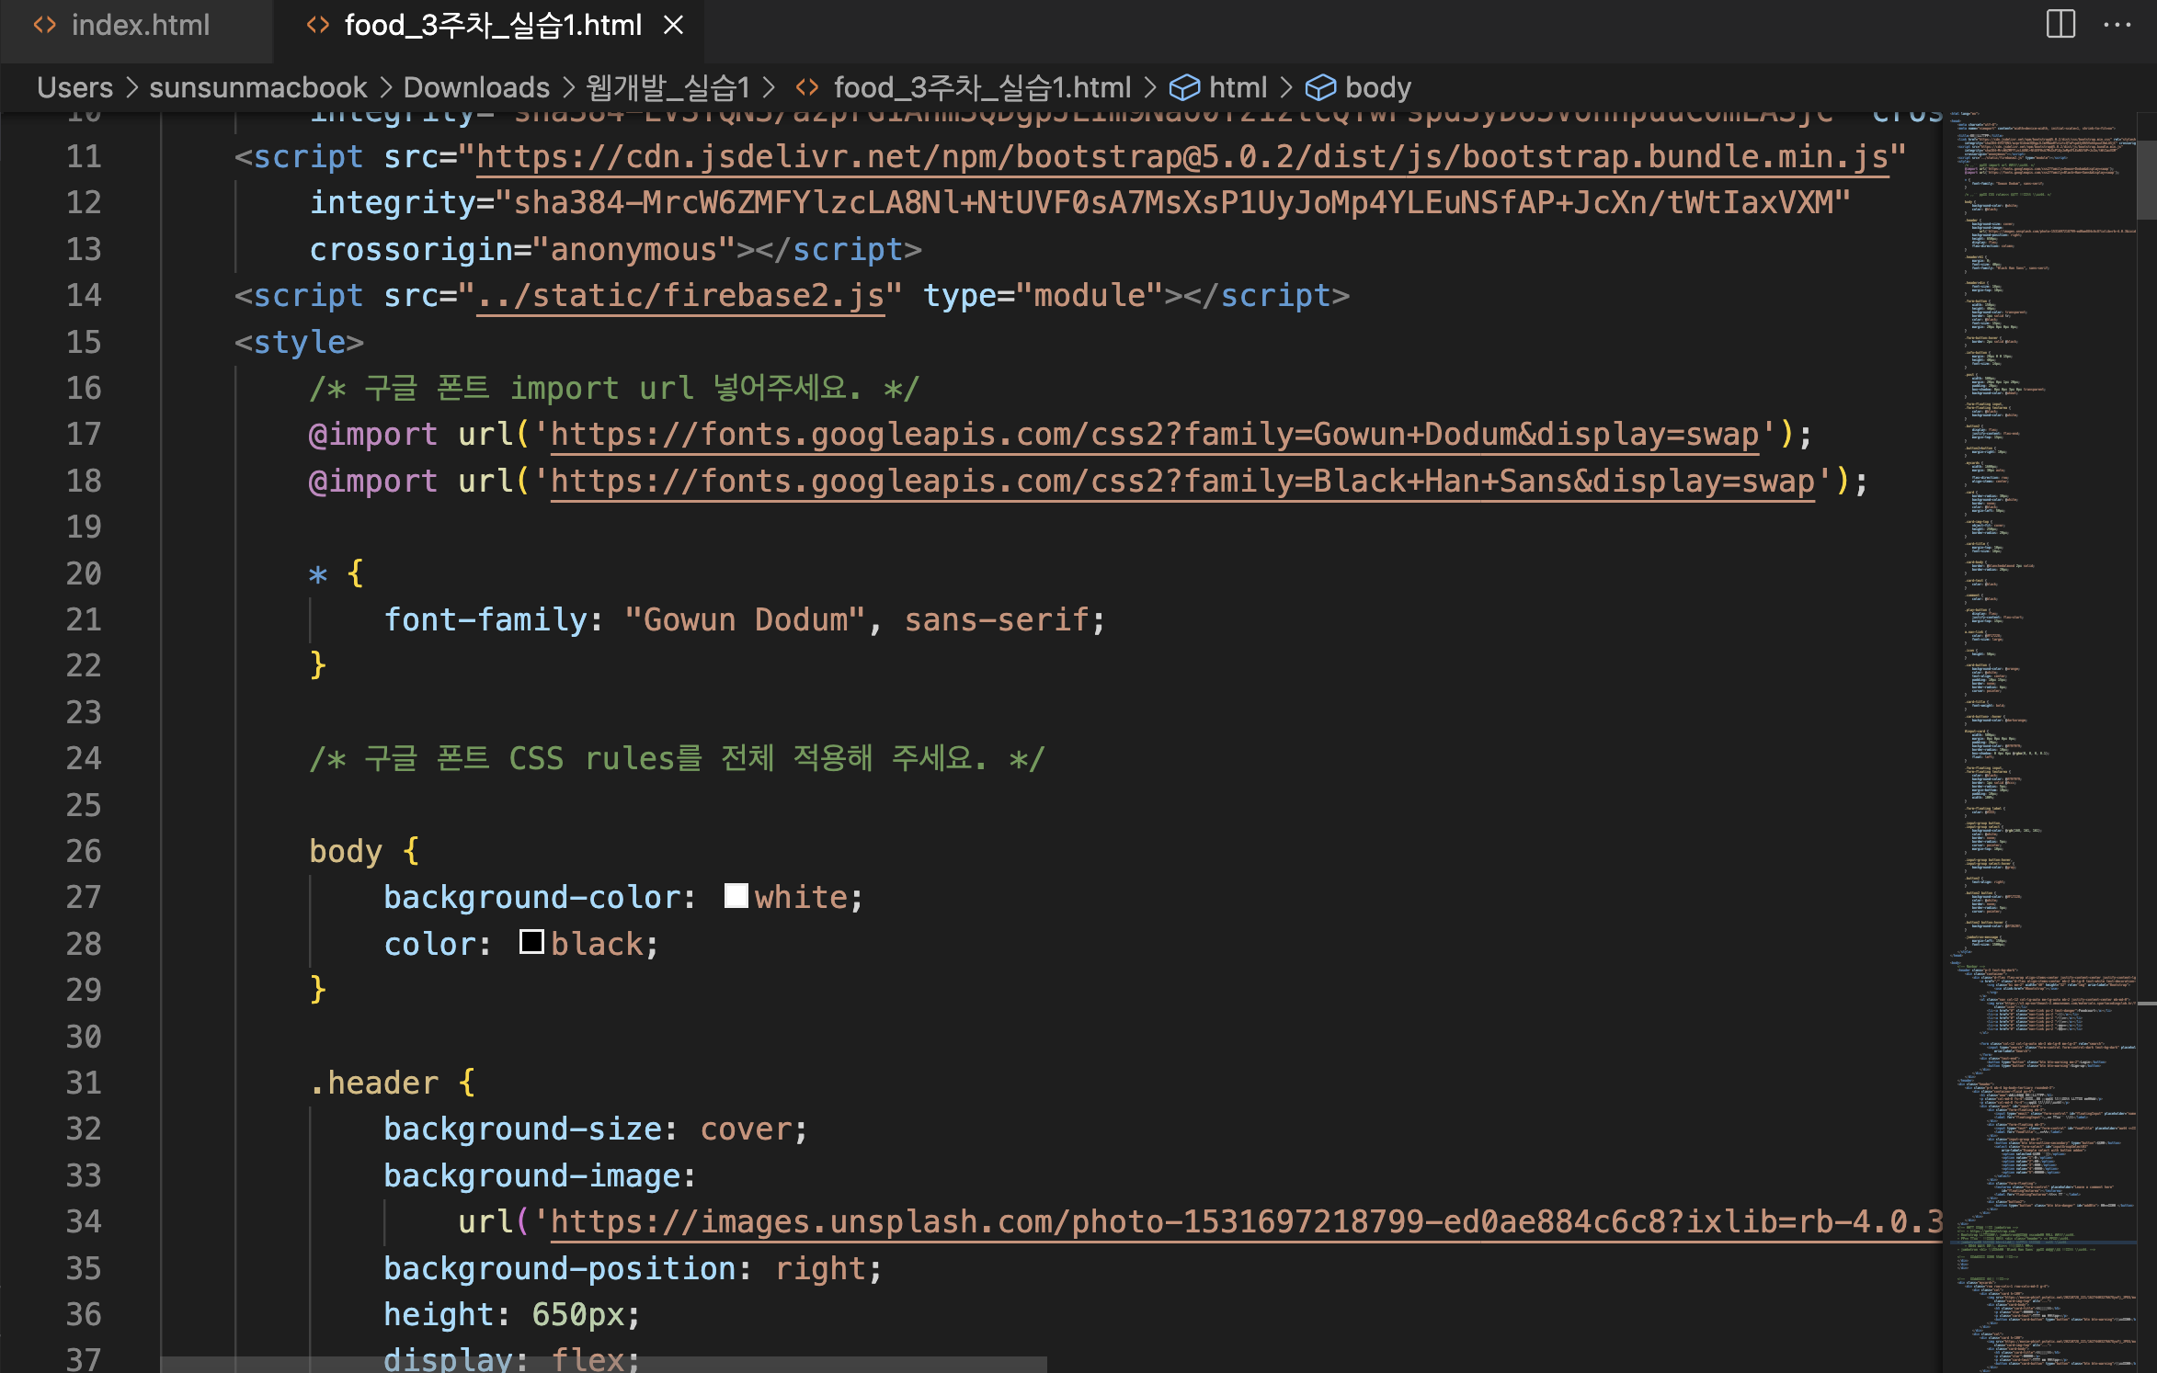
Task: Click line number 31 in the gutter
Action: coord(84,1084)
